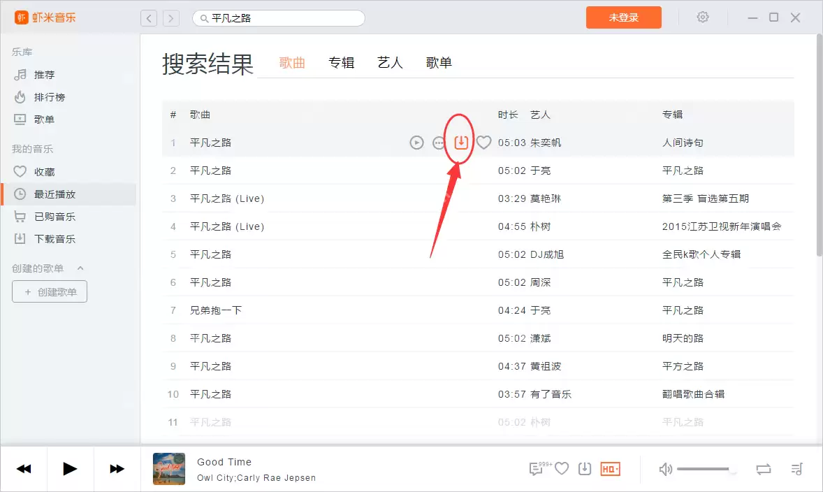
Task: Switch to the 艺人 artists tab
Action: (x=390, y=62)
